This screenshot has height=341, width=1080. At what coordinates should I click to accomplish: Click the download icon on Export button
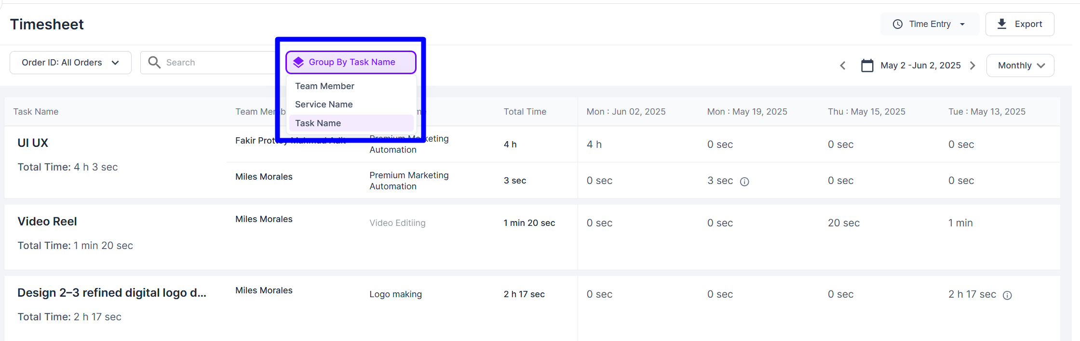tap(1001, 24)
